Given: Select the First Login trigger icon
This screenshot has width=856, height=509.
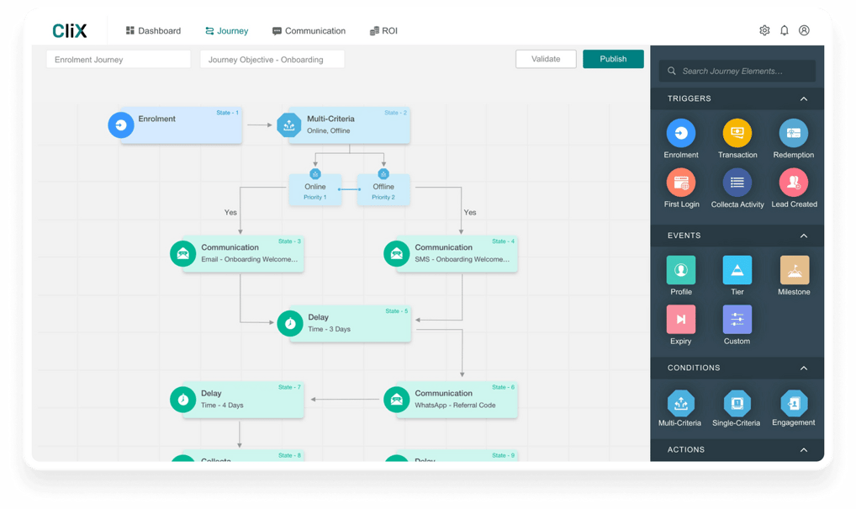Looking at the screenshot, I should tap(681, 183).
